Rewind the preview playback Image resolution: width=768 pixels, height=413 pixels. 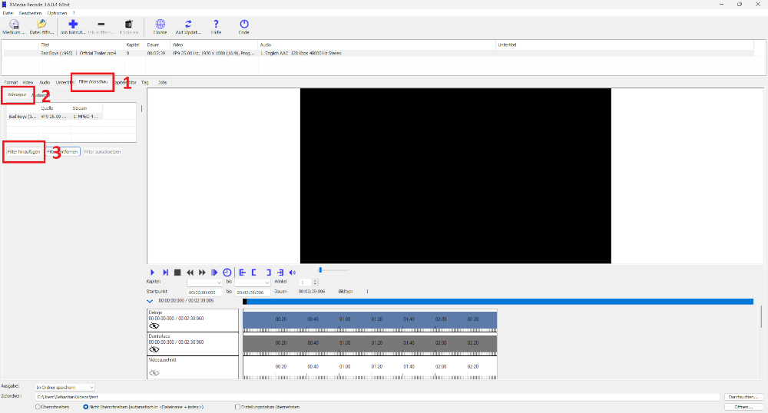click(x=190, y=273)
